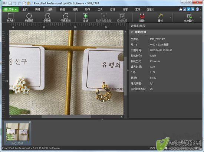Click 反转选择 invert selection
204x152 pixels.
pyautogui.click(x=122, y=17)
